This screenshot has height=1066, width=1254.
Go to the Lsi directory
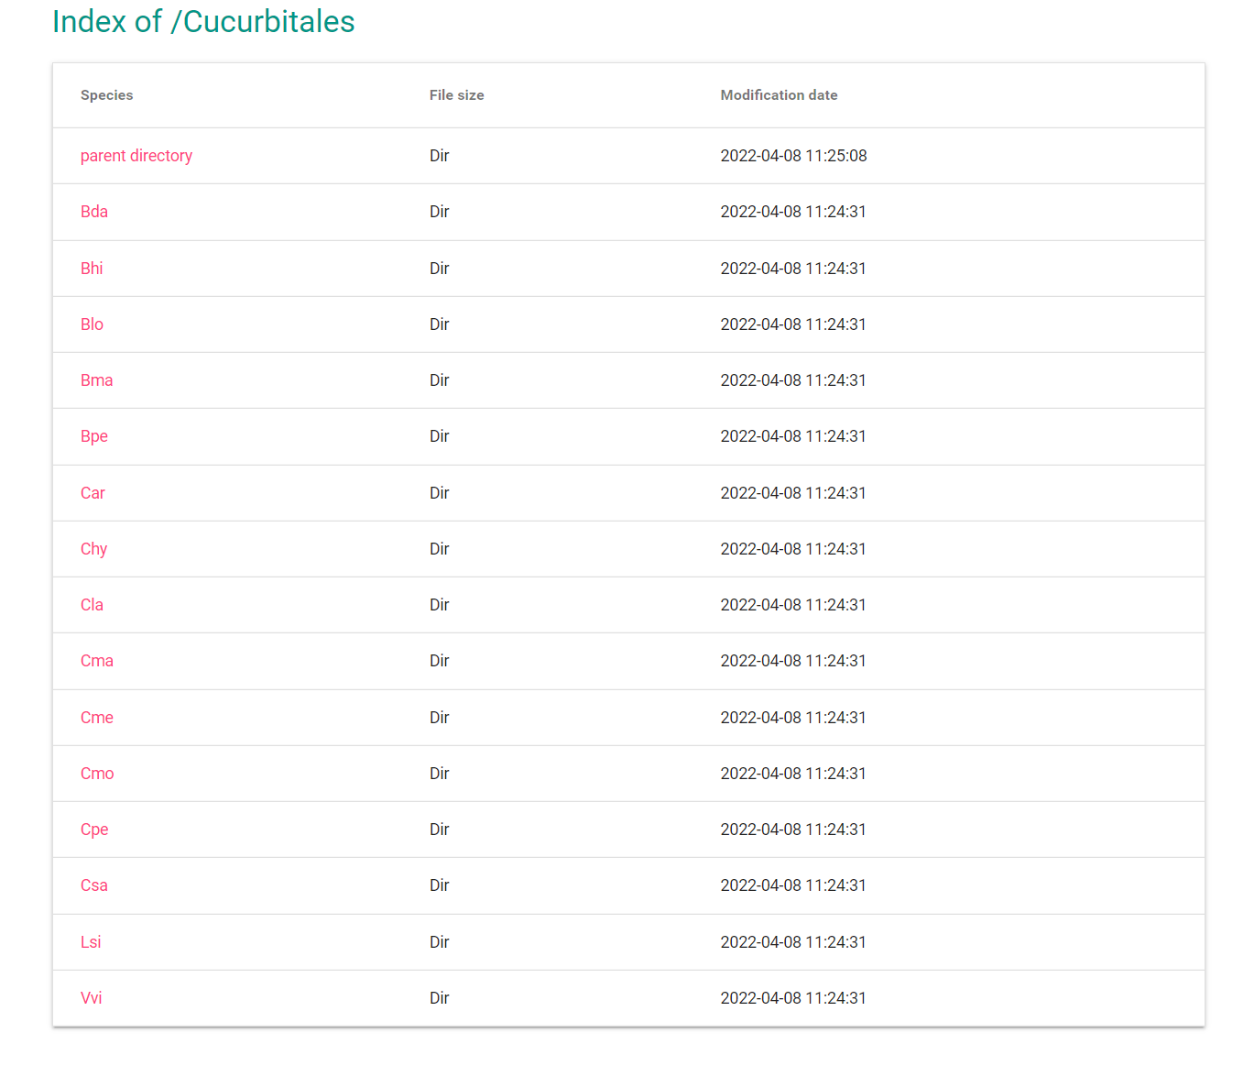91,942
